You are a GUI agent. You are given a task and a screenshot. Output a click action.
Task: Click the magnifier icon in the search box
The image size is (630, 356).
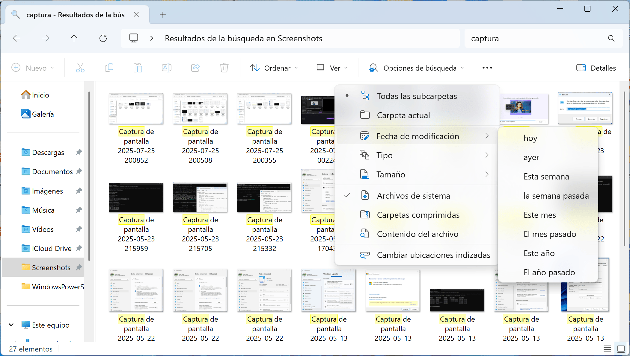(611, 38)
